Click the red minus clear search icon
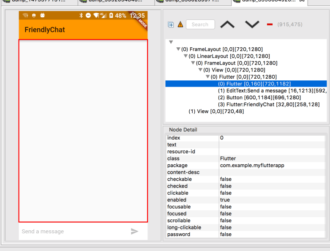This screenshot has width=330, height=251. click(x=270, y=25)
